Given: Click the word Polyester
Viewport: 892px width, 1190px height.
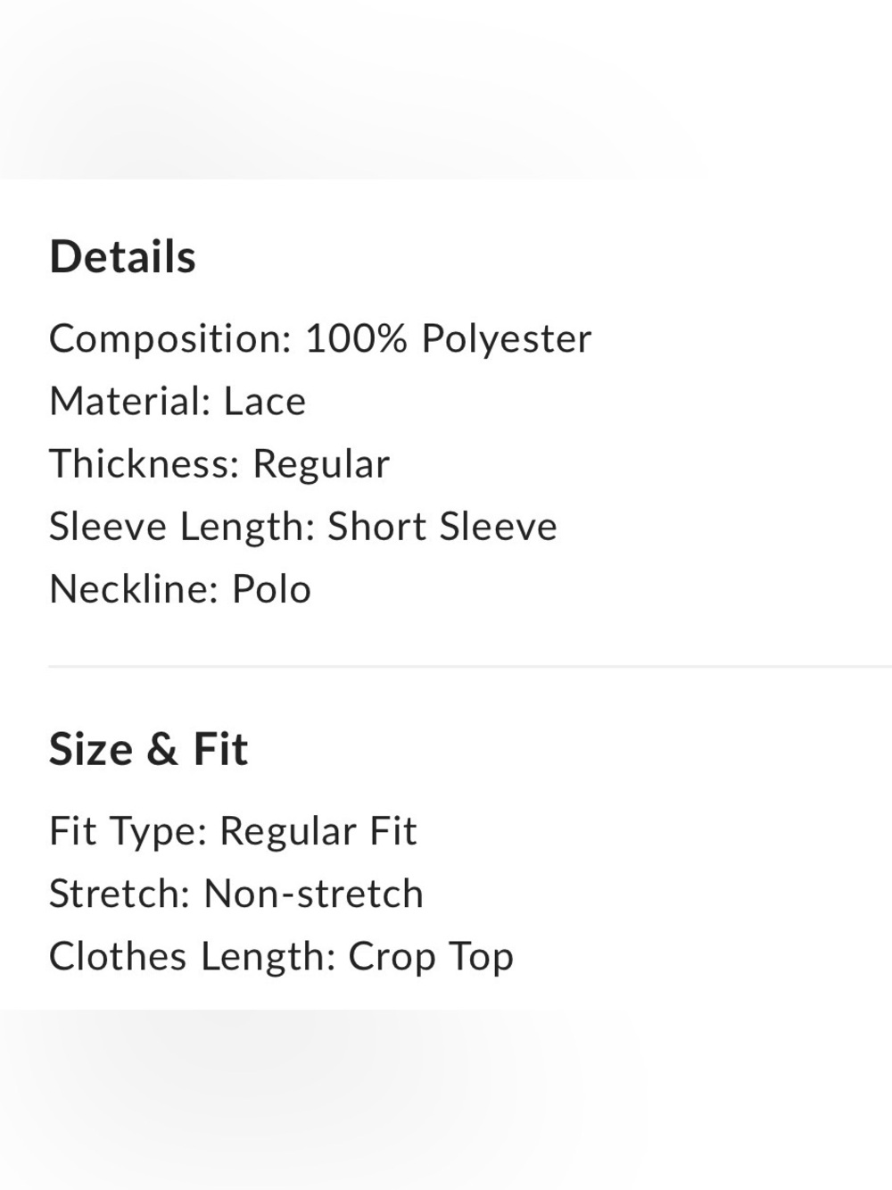Looking at the screenshot, I should click(x=507, y=340).
